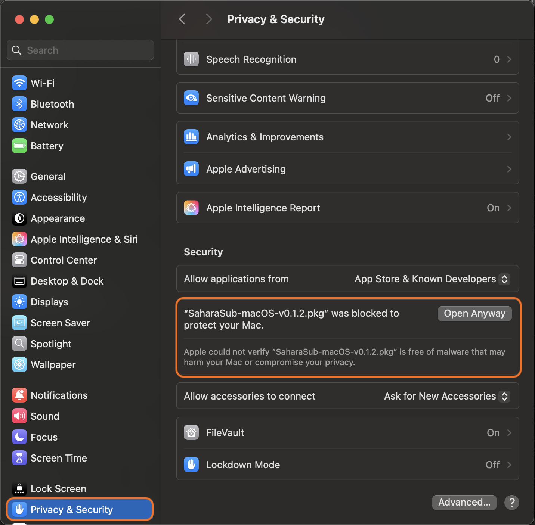This screenshot has height=525, width=535.
Task: Click the Open Anyway button
Action: pyautogui.click(x=474, y=313)
